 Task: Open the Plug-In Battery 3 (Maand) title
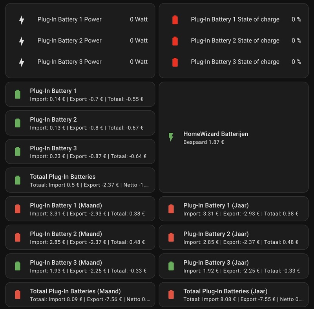click(x=66, y=262)
